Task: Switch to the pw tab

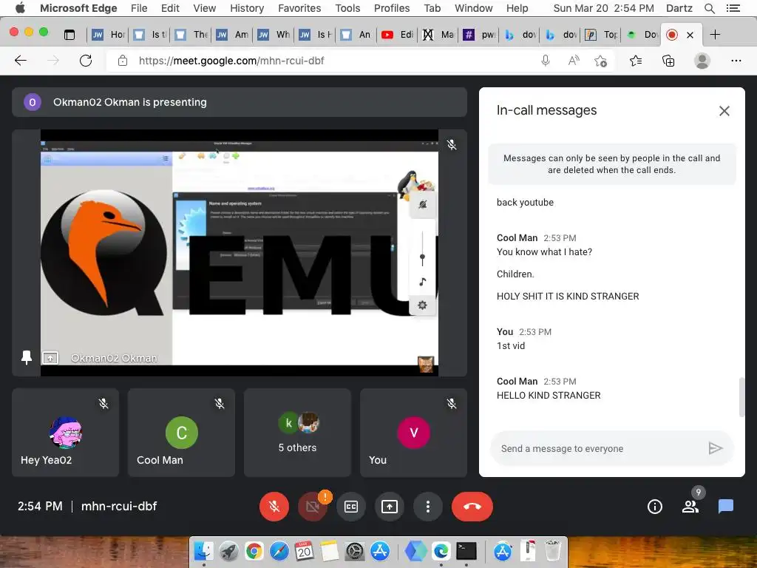Action: pyautogui.click(x=479, y=34)
